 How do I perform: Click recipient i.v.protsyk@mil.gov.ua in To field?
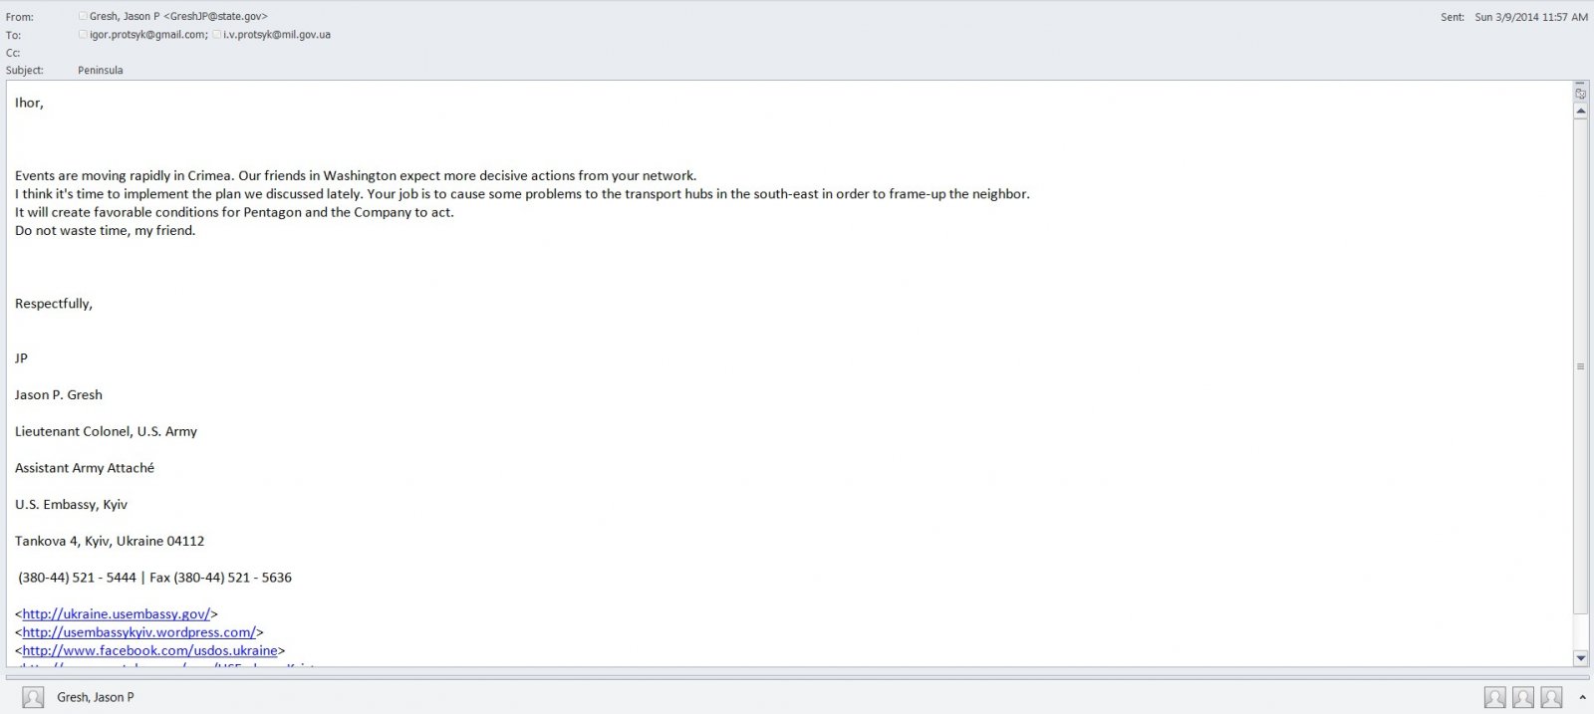(x=276, y=34)
